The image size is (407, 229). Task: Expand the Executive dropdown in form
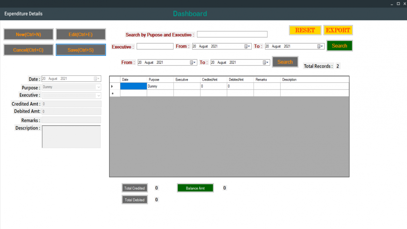click(99, 95)
